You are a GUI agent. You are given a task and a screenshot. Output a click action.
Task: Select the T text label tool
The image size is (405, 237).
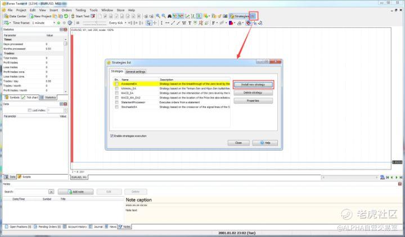190,23
